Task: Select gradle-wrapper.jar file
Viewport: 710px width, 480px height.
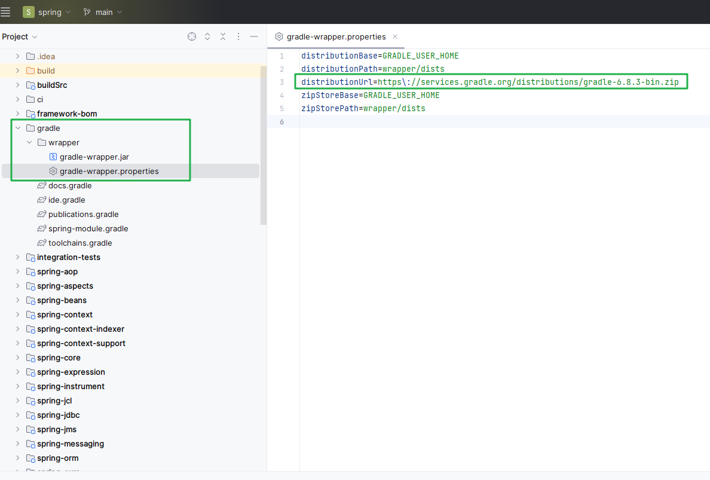Action: [94, 157]
